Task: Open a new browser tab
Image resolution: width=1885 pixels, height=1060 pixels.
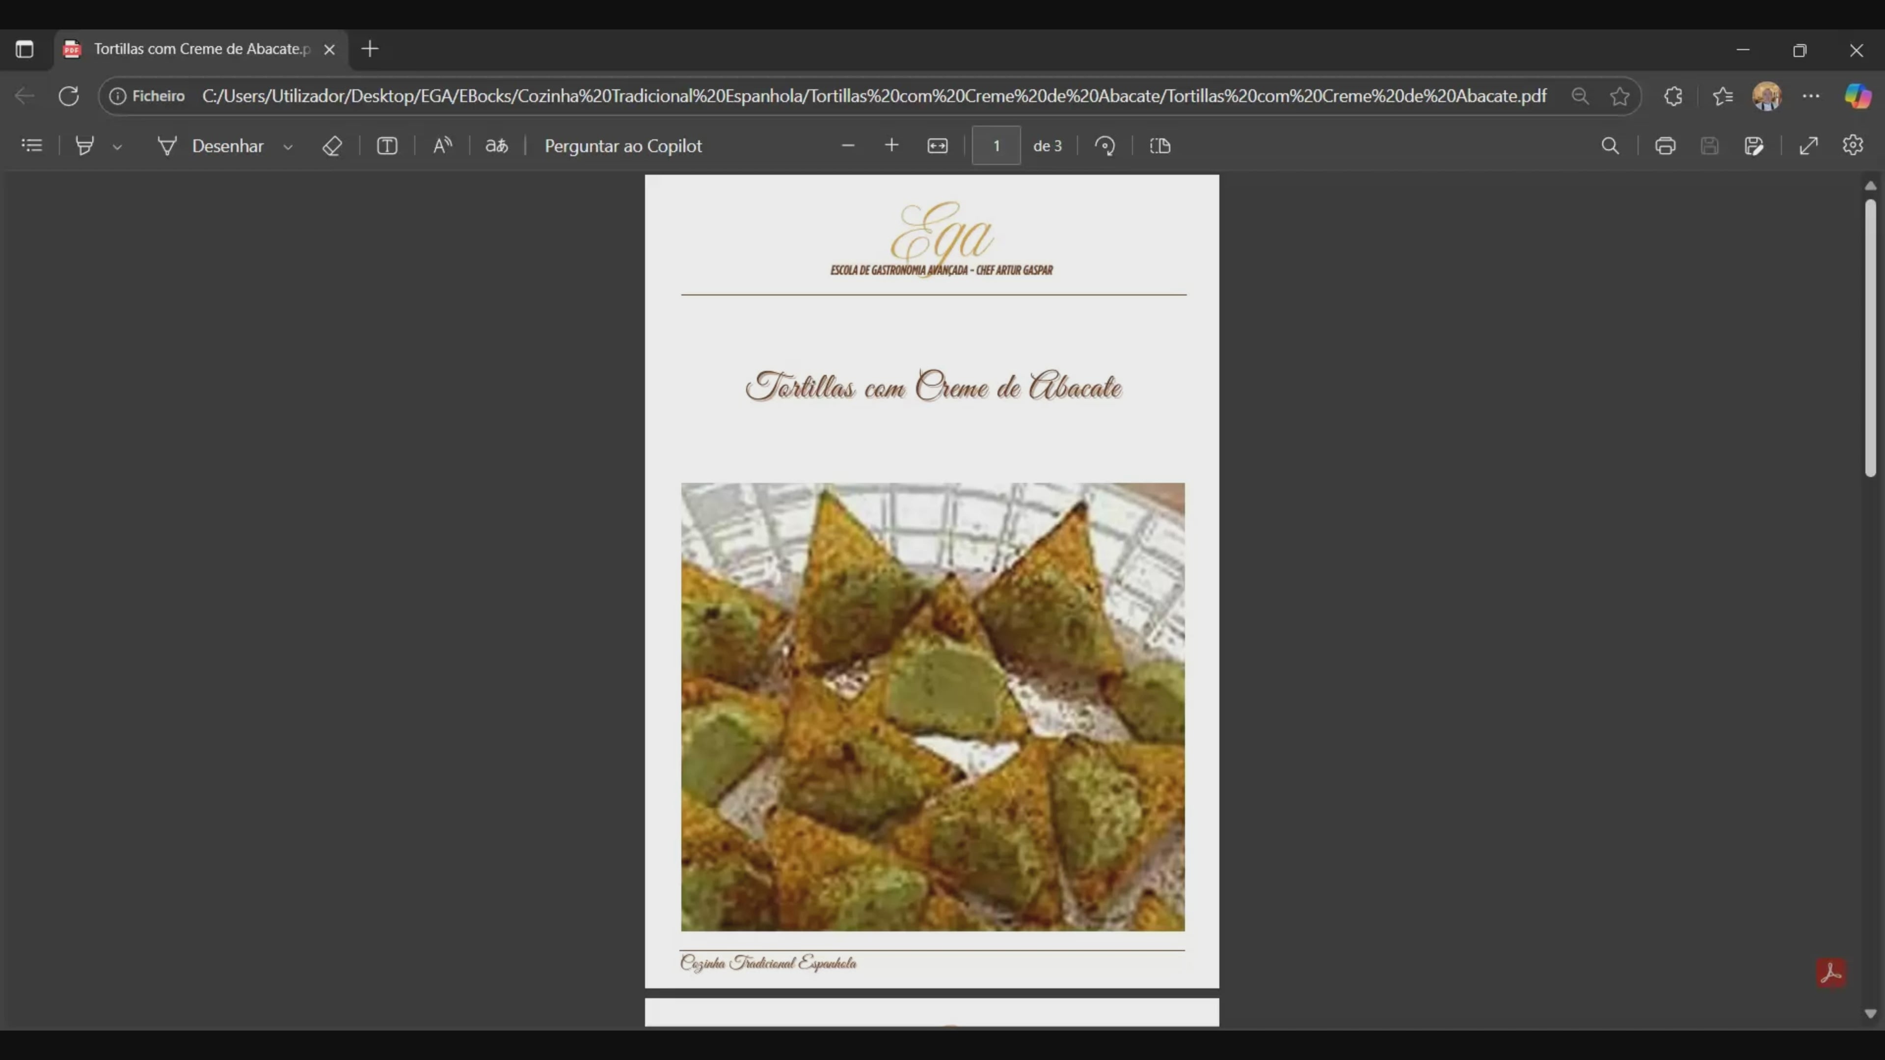Action: pyautogui.click(x=370, y=49)
